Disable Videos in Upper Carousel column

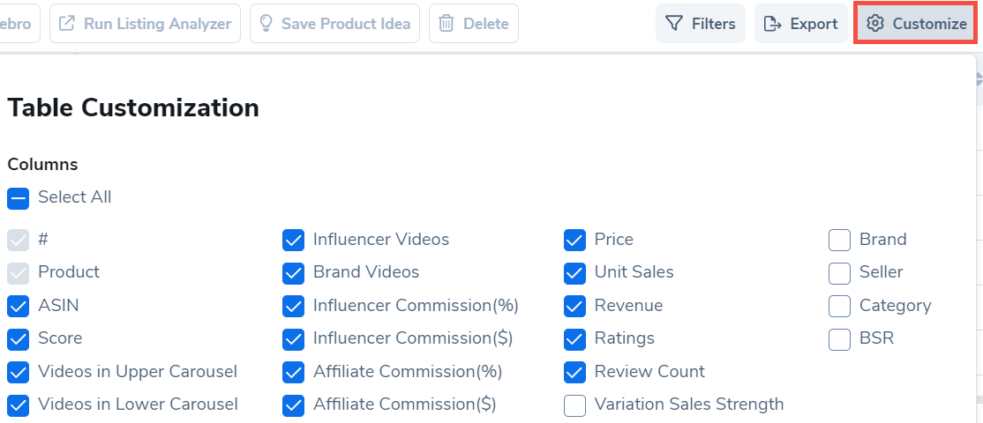(19, 372)
